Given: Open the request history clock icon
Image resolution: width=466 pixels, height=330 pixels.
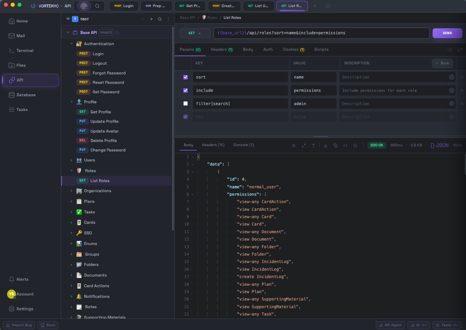Looking at the screenshot, I should [x=328, y=6].
